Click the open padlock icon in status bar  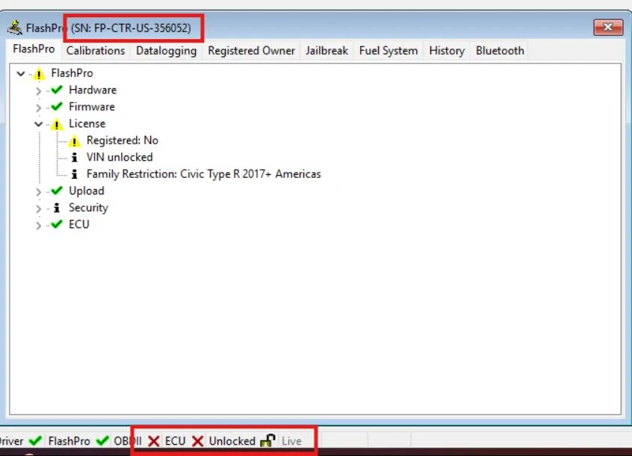267,440
